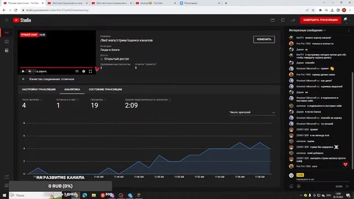Image resolution: width=354 pixels, height=199 pixels.
Task: Click the heart reaction icon in chat
Action: tap(345, 165)
